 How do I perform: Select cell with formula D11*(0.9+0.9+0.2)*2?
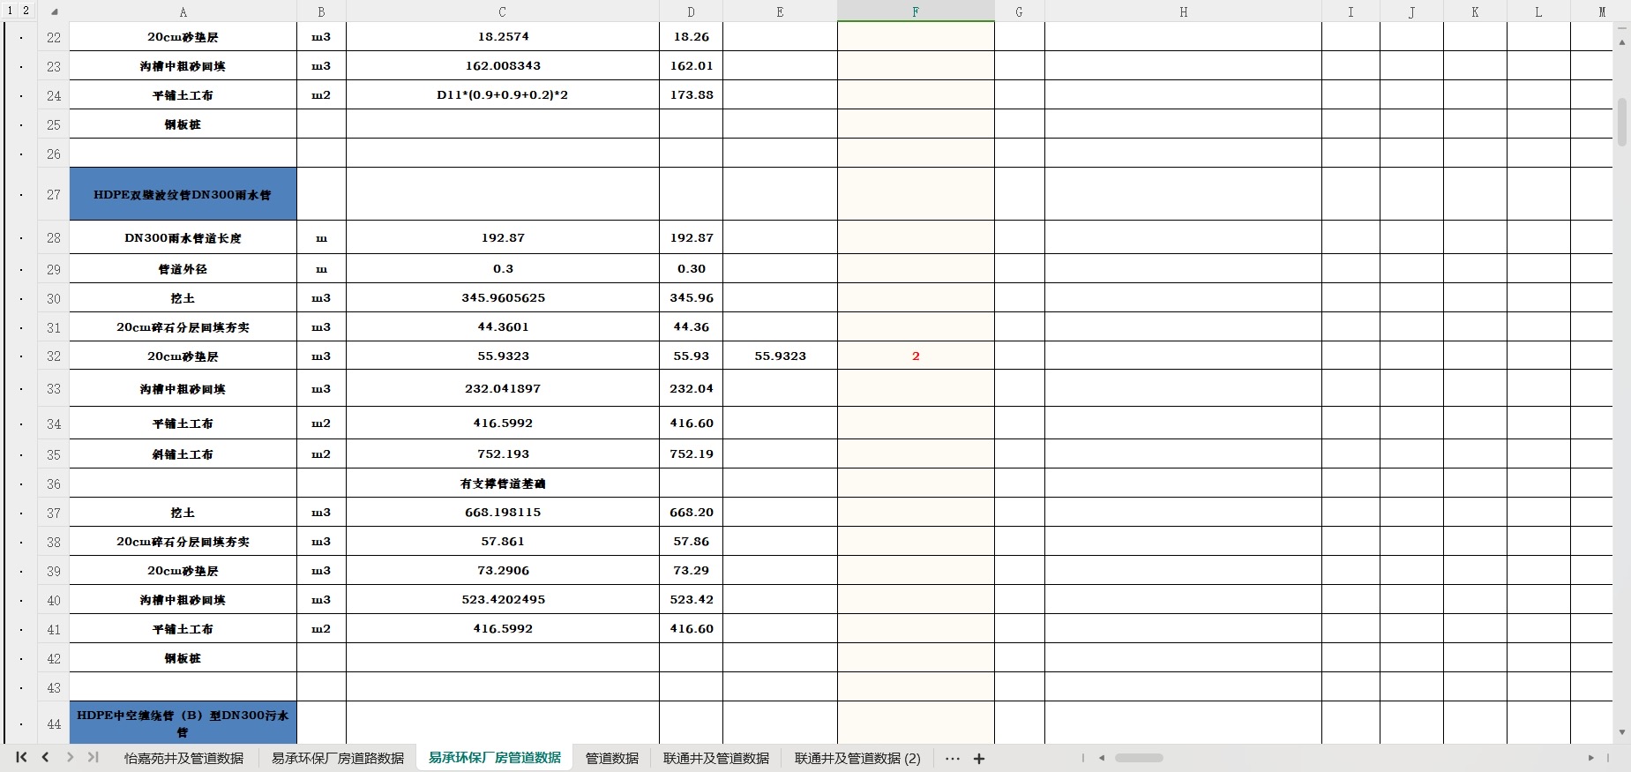click(503, 95)
